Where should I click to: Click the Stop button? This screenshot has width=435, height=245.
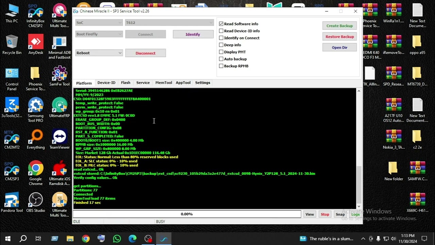click(325, 214)
